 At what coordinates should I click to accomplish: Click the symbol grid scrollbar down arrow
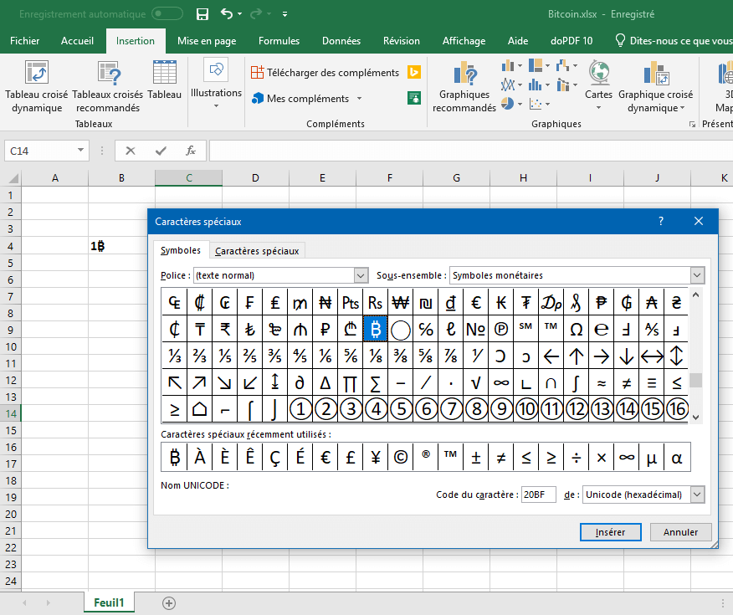pos(696,418)
